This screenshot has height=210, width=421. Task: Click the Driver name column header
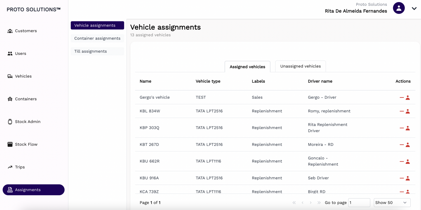pos(320,81)
